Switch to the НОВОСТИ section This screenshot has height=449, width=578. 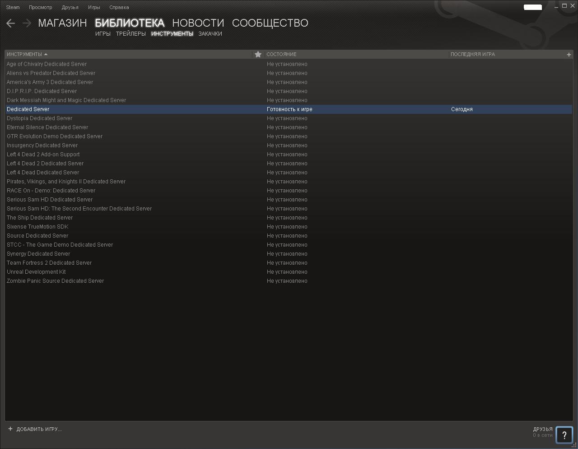coord(198,23)
